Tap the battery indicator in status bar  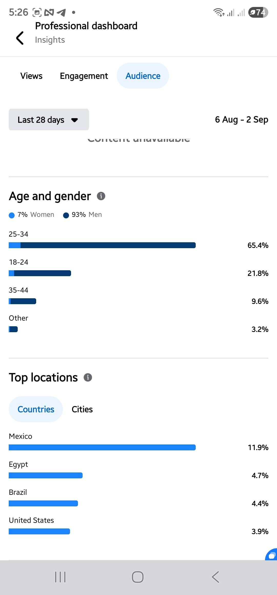258,12
